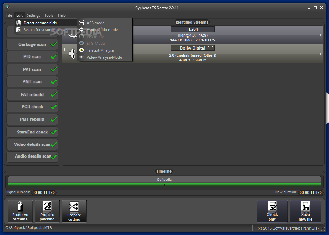Open the Tools menu
The image size is (329, 235).
pyautogui.click(x=49, y=15)
